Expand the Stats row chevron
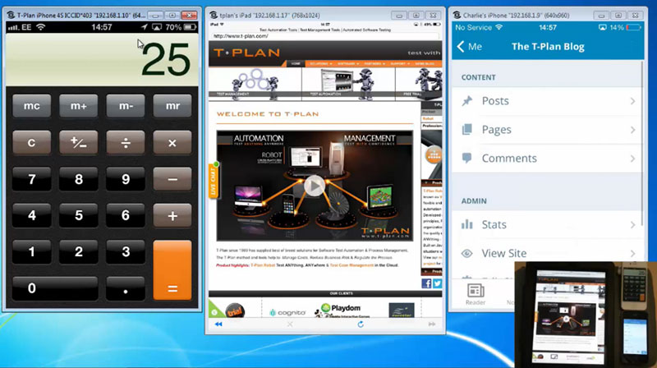The width and height of the screenshot is (657, 368). point(632,225)
